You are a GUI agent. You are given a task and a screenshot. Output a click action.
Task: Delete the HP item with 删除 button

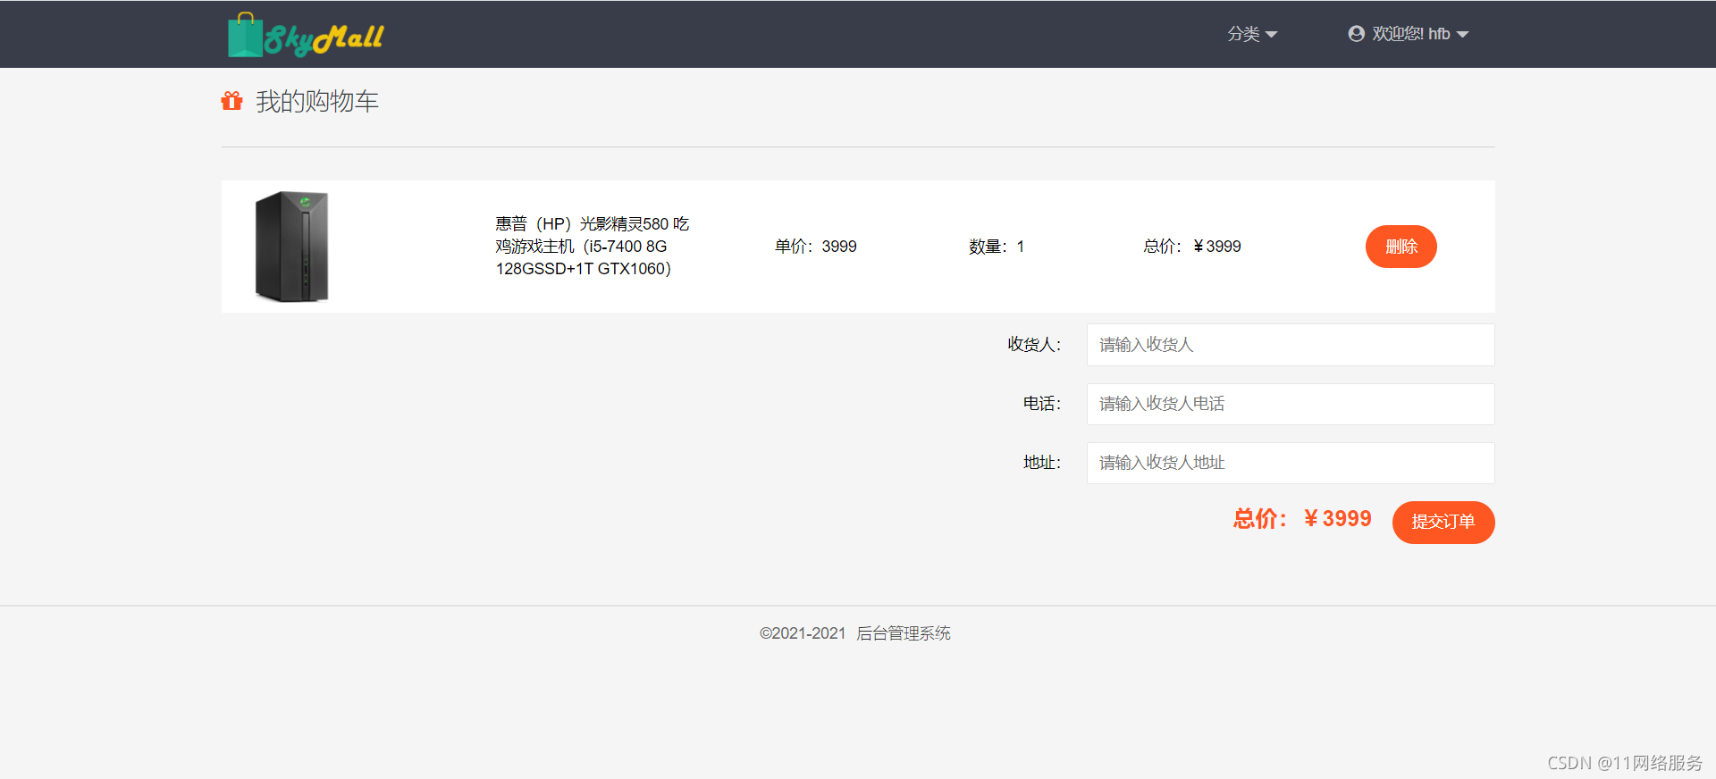(x=1401, y=247)
